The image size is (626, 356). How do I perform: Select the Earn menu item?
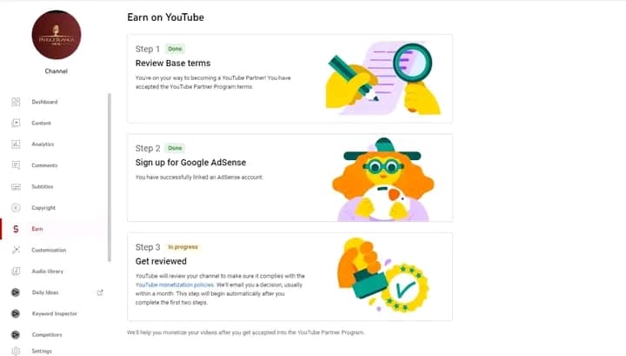click(37, 229)
